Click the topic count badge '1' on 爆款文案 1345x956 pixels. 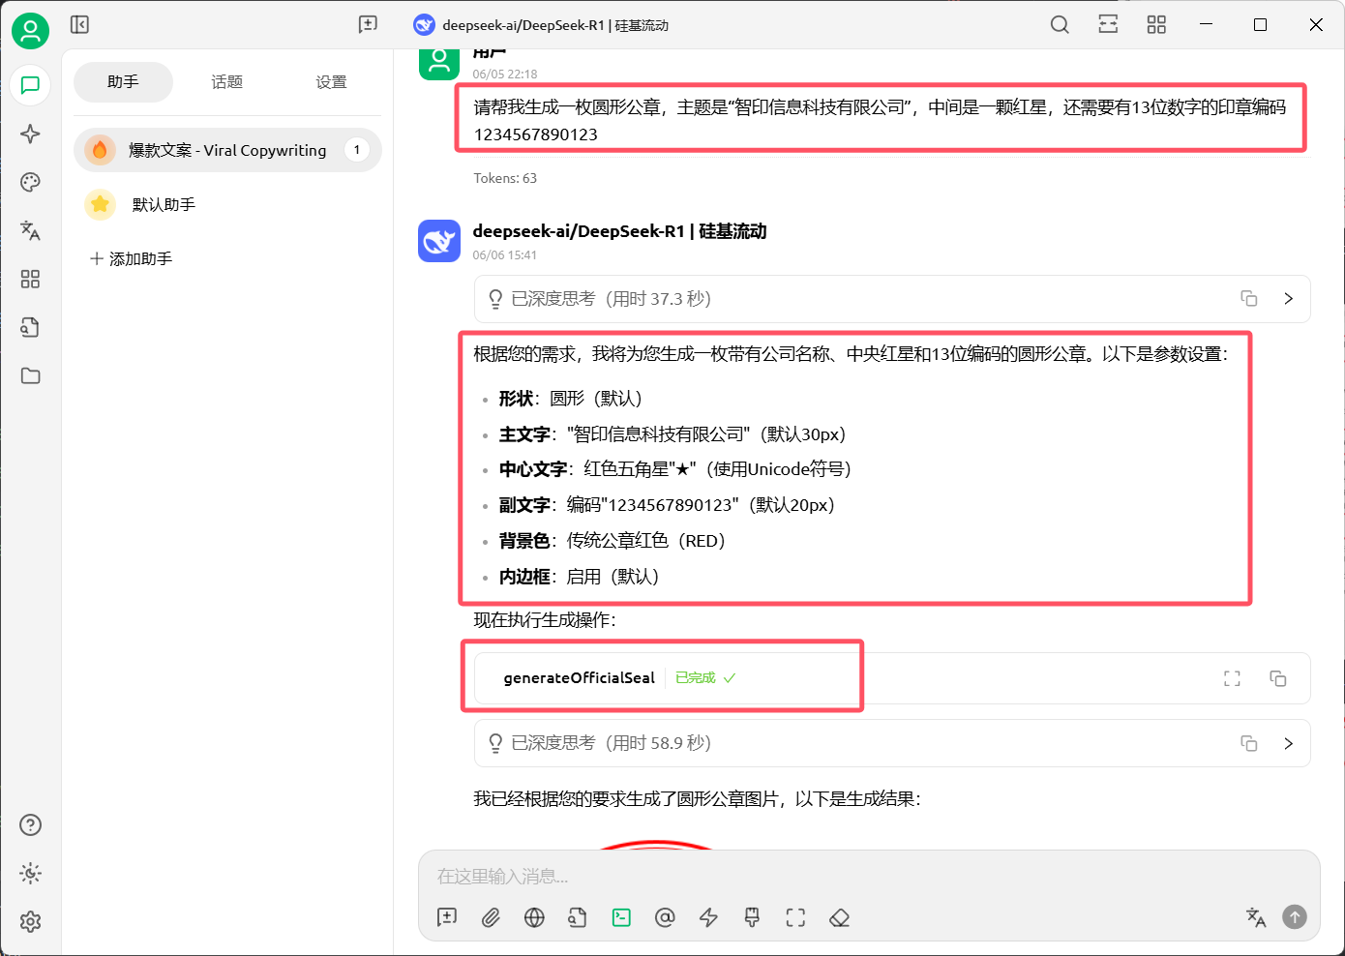(357, 150)
